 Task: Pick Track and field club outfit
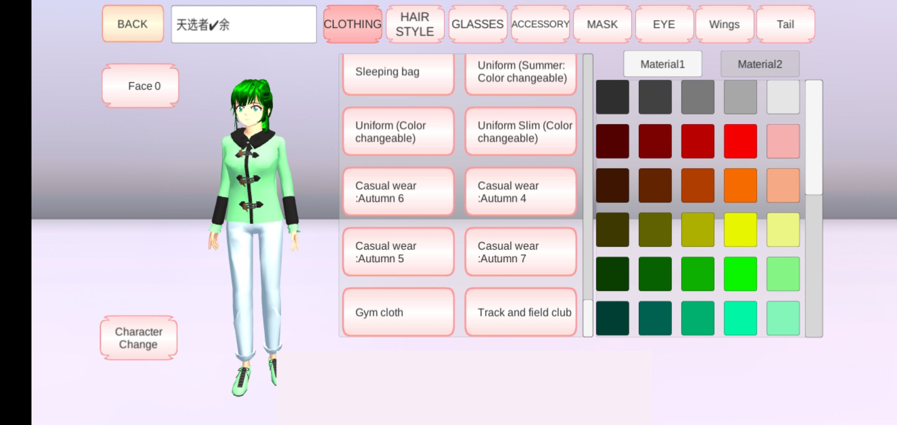[x=520, y=312]
